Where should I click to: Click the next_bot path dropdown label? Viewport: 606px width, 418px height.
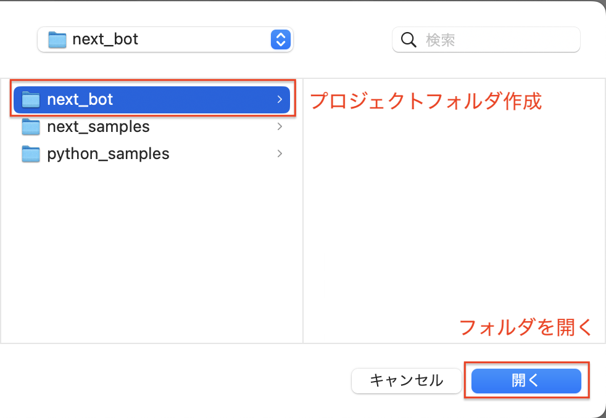(x=105, y=39)
